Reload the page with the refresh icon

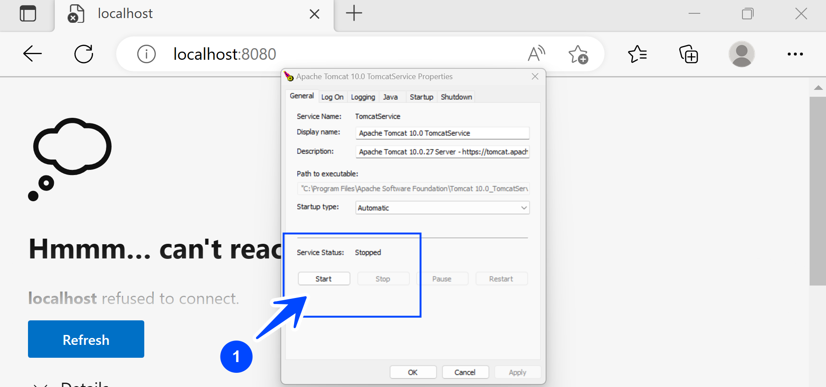pyautogui.click(x=84, y=54)
